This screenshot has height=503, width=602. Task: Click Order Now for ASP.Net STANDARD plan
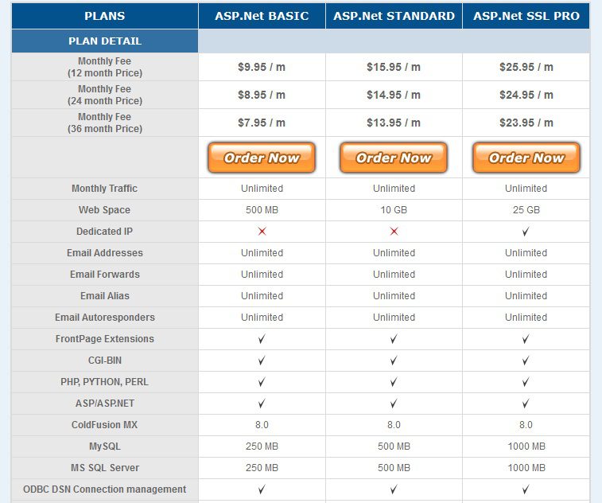[394, 158]
